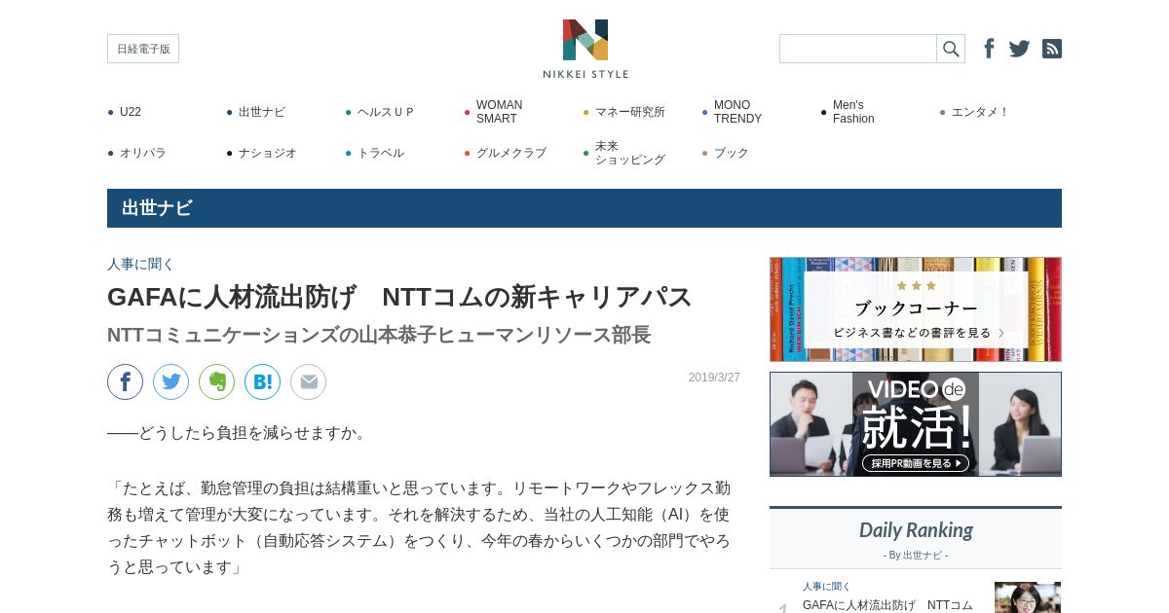Click the question ――どうしたら負担を減らせますか。
The image size is (1169, 613).
pos(240,433)
